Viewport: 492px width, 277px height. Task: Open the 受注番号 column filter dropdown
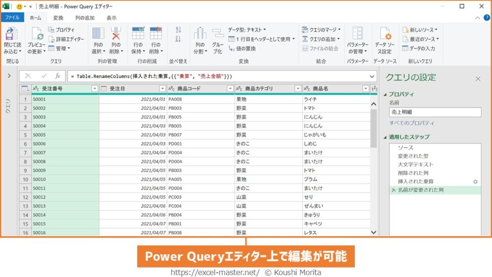click(95, 89)
